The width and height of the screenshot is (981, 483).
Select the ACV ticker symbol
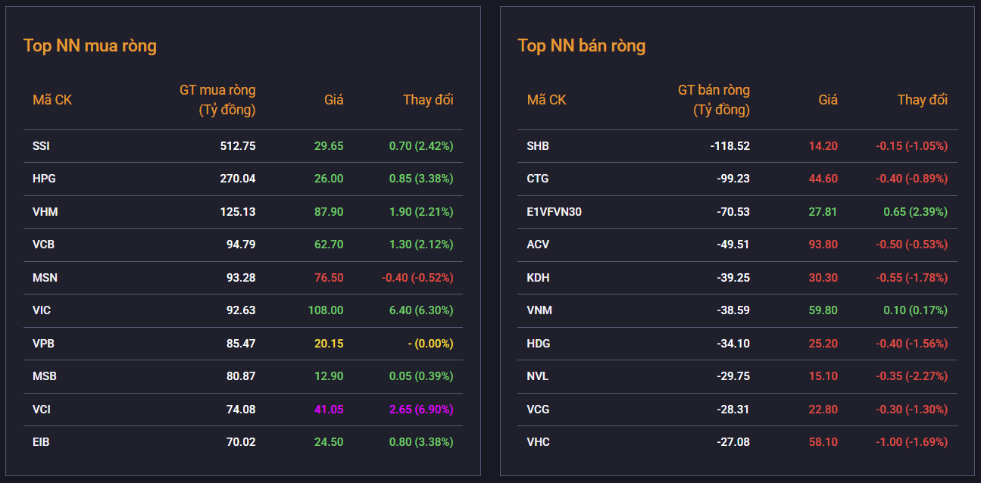tap(539, 245)
